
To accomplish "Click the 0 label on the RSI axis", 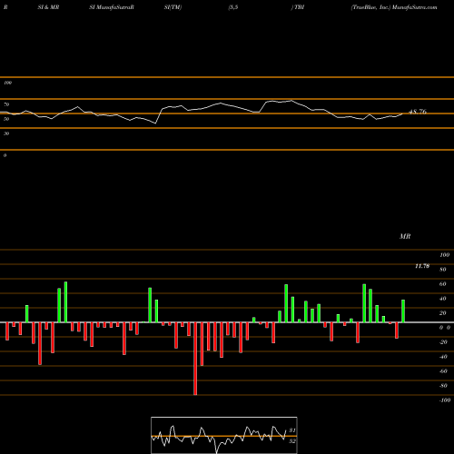I will (x=5, y=155).
